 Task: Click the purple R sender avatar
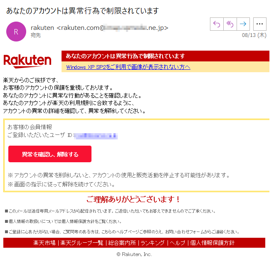(x=16, y=32)
